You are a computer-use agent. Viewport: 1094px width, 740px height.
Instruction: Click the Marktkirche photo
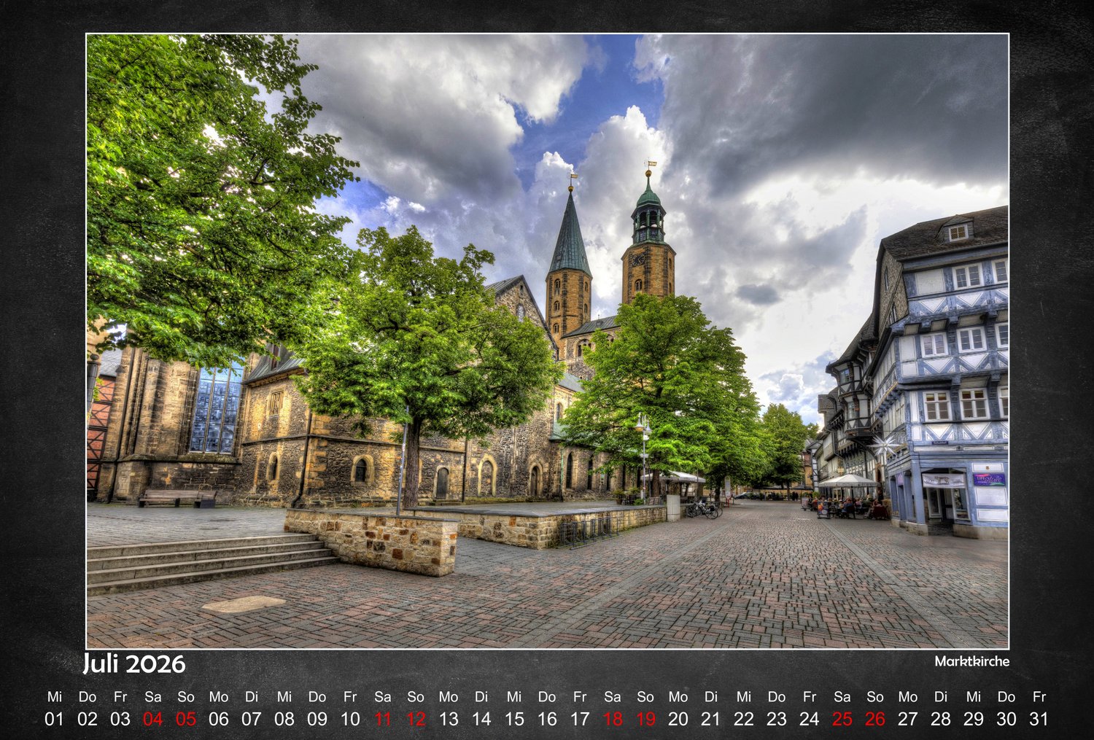(x=548, y=341)
